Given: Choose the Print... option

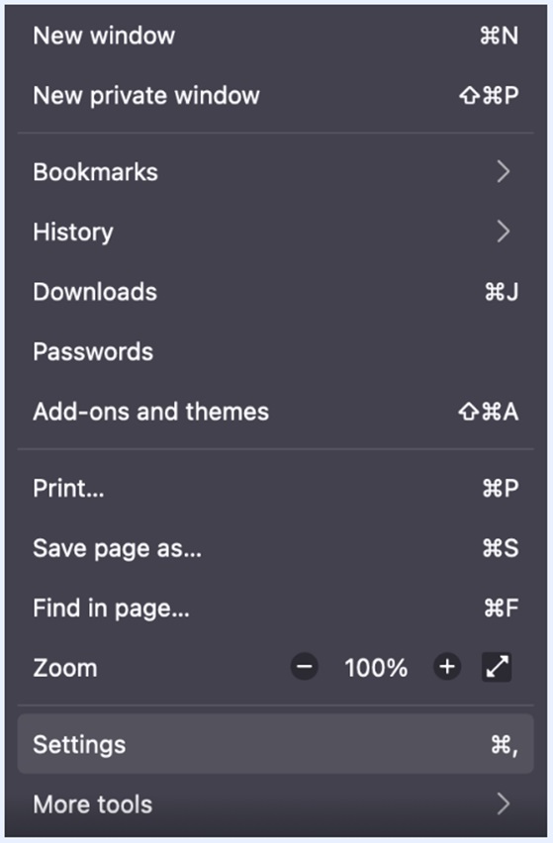Looking at the screenshot, I should point(276,488).
